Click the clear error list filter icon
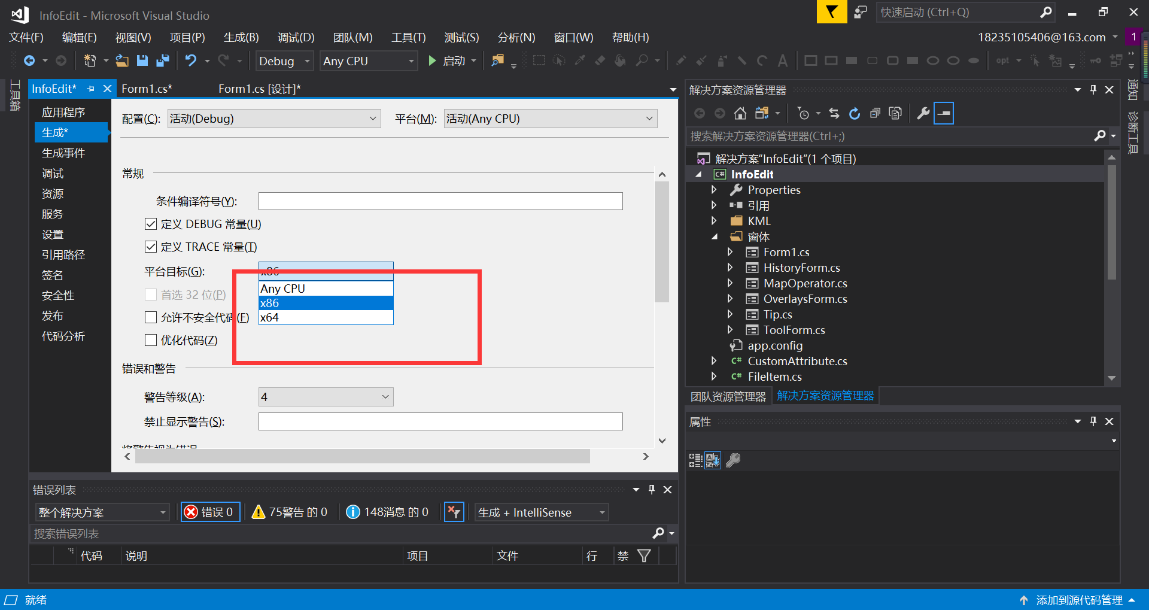The height and width of the screenshot is (610, 1149). click(x=454, y=512)
